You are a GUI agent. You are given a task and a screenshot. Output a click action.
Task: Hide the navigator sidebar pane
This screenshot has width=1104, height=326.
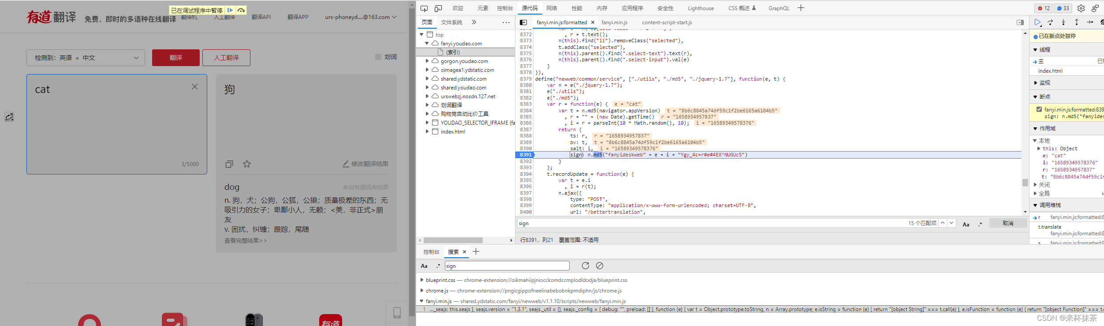pyautogui.click(x=523, y=22)
